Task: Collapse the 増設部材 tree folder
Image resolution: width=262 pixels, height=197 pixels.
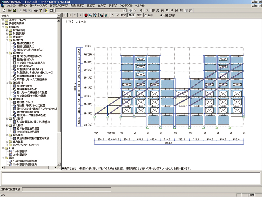Action: [x=7, y=99]
